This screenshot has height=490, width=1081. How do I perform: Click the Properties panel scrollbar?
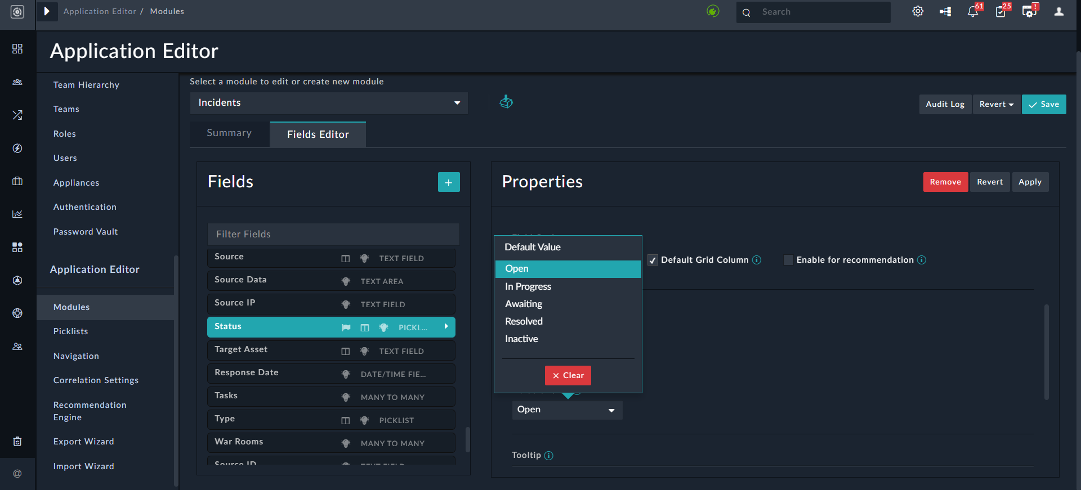1047,352
